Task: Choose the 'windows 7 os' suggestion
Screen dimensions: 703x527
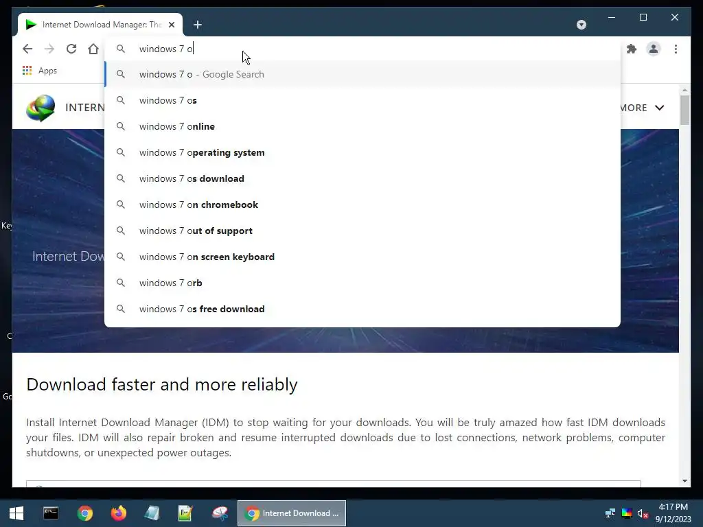Action: point(362,100)
